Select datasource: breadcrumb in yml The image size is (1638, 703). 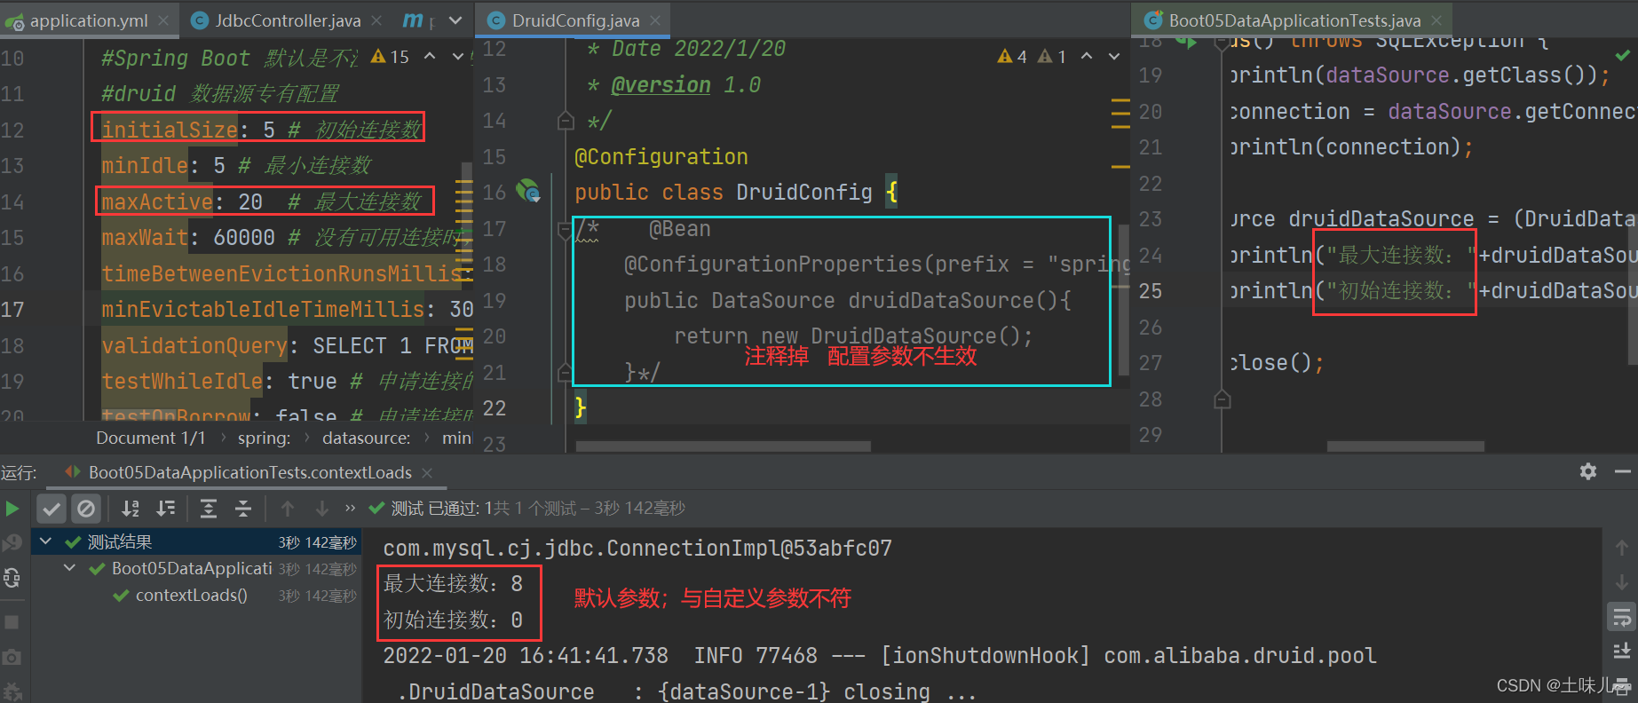tap(366, 438)
